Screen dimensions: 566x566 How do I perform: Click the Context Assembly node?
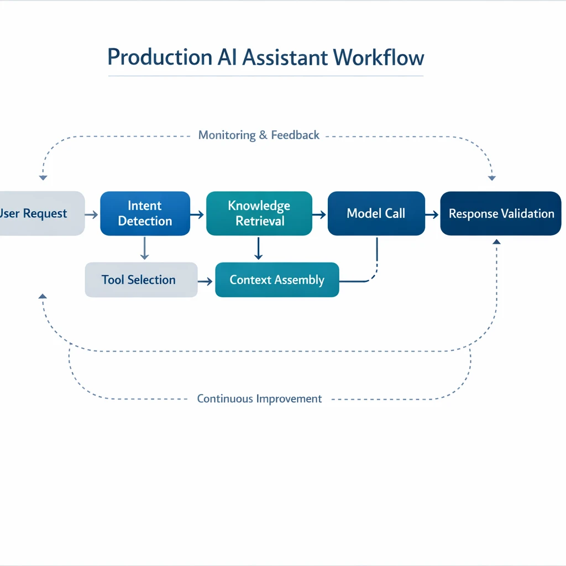276,280
